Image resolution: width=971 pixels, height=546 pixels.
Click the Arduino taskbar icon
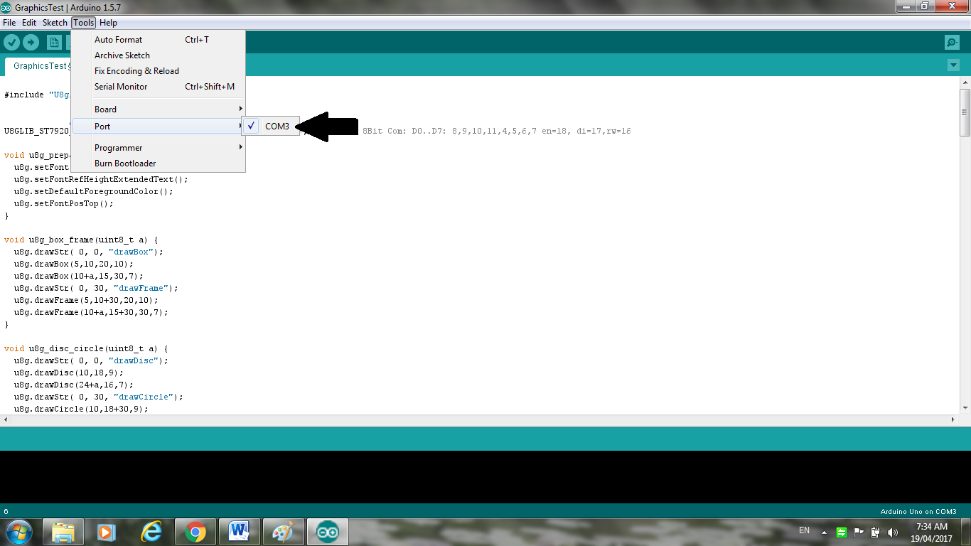[327, 532]
